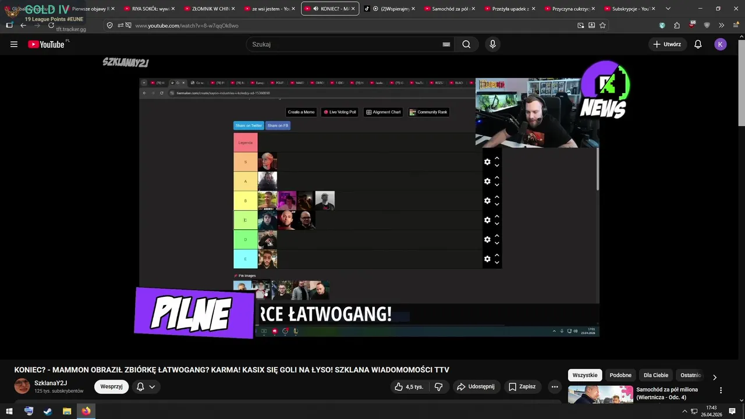
Task: Switch to 'Samochód za pół' tab
Action: click(449, 9)
